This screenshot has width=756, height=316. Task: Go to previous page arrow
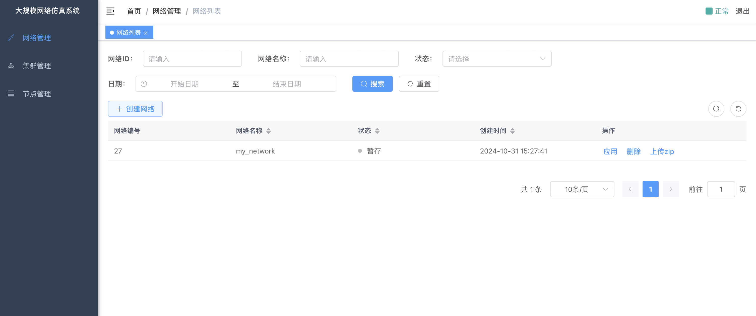pos(630,189)
